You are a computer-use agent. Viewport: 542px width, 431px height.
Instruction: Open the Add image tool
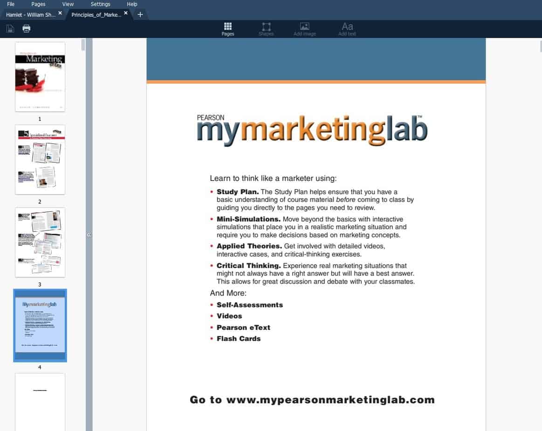pyautogui.click(x=304, y=28)
